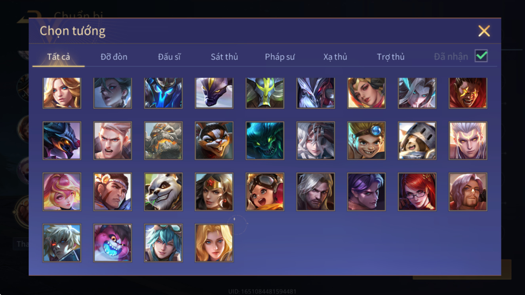Pick the green sea monster hero
This screenshot has height=295, width=525.
coord(265,140)
